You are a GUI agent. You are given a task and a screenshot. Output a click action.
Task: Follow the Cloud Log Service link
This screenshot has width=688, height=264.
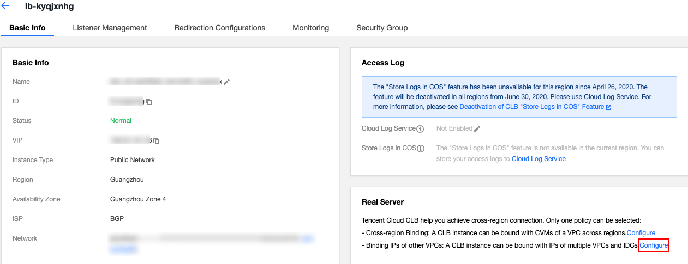pyautogui.click(x=539, y=159)
